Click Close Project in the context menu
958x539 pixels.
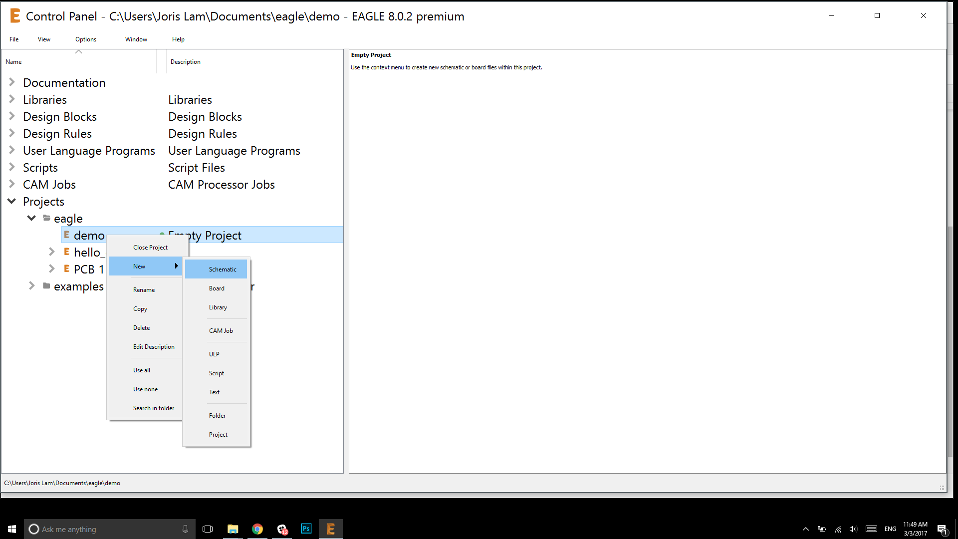pos(150,248)
